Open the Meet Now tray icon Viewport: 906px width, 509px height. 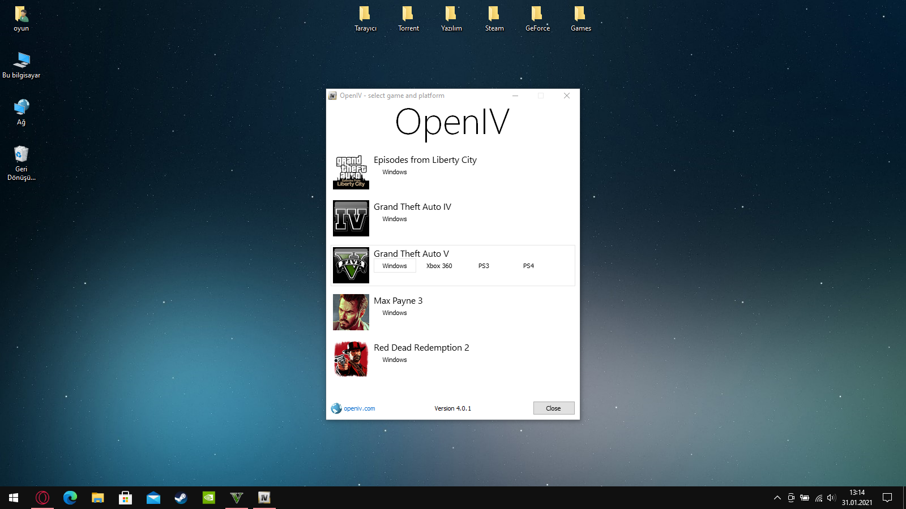(x=791, y=498)
